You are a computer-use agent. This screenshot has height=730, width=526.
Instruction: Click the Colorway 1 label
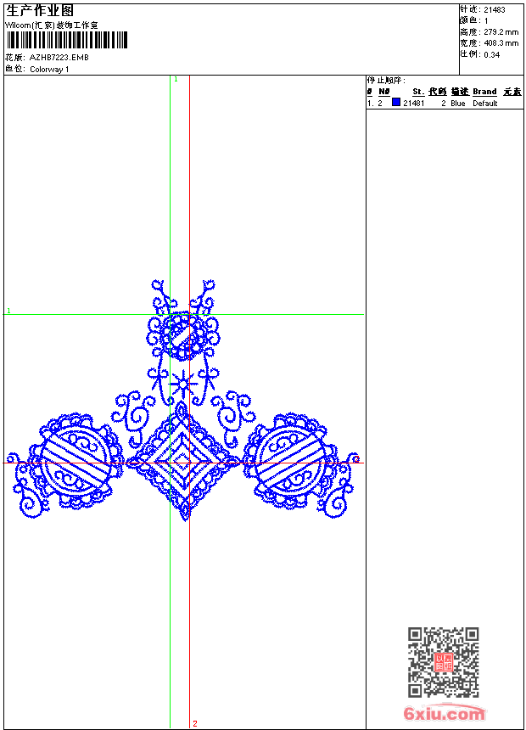click(x=49, y=70)
